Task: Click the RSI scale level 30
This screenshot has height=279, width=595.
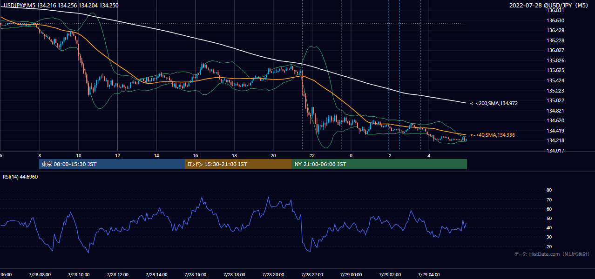Action: 549,237
